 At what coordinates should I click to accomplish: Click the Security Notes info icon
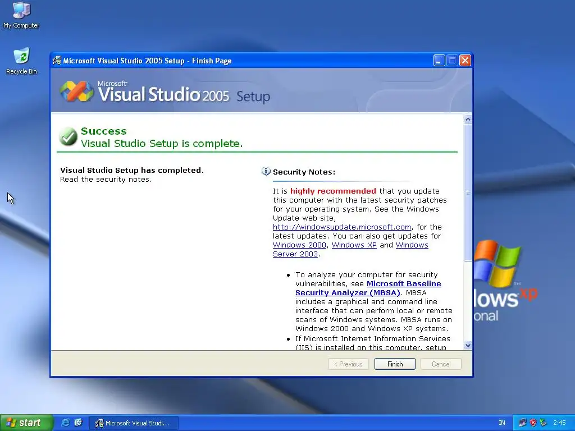(x=266, y=172)
